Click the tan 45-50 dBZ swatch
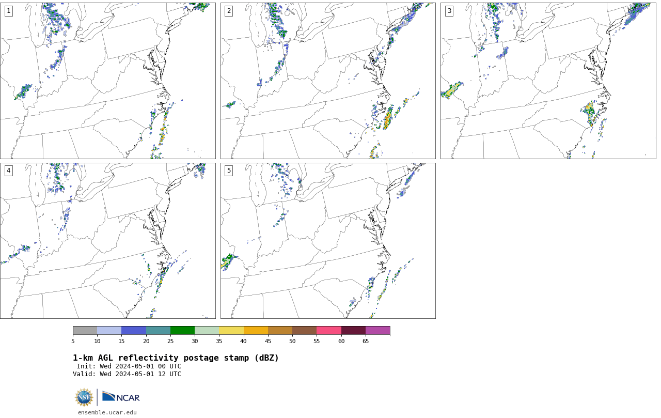The width and height of the screenshot is (661, 418). pyautogui.click(x=280, y=331)
